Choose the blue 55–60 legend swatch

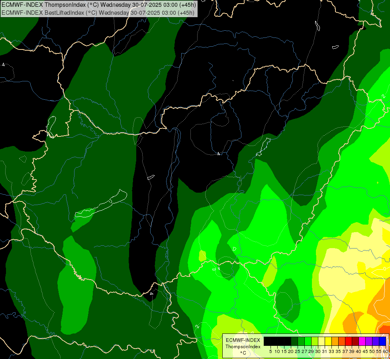pyautogui.click(x=382, y=341)
